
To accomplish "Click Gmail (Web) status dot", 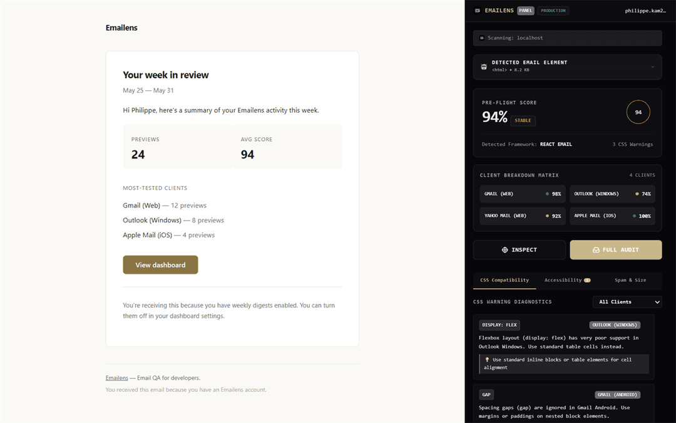I will coord(547,194).
